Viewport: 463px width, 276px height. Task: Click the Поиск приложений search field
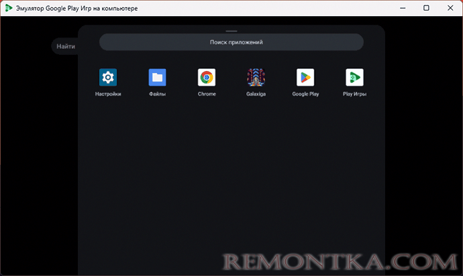click(x=232, y=42)
